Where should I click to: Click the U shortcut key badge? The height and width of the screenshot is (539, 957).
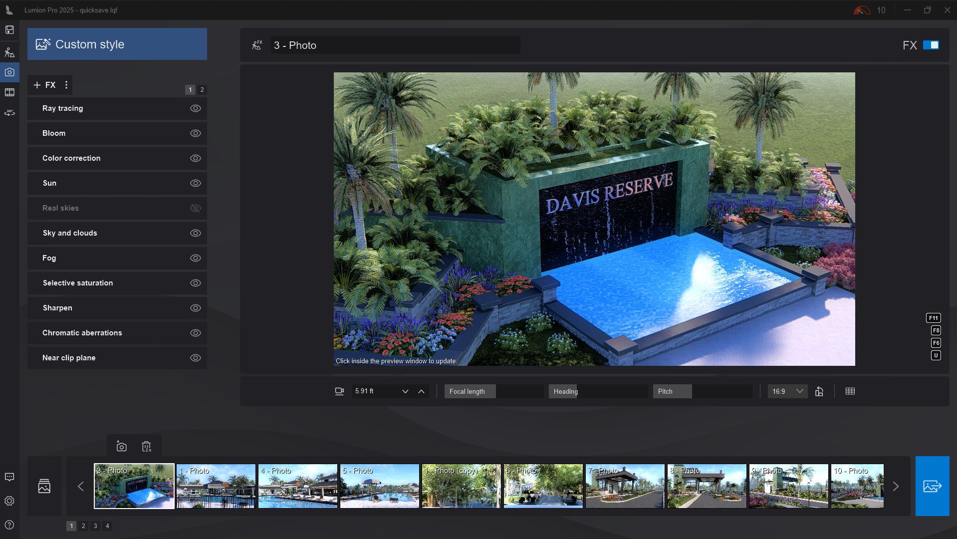click(936, 355)
